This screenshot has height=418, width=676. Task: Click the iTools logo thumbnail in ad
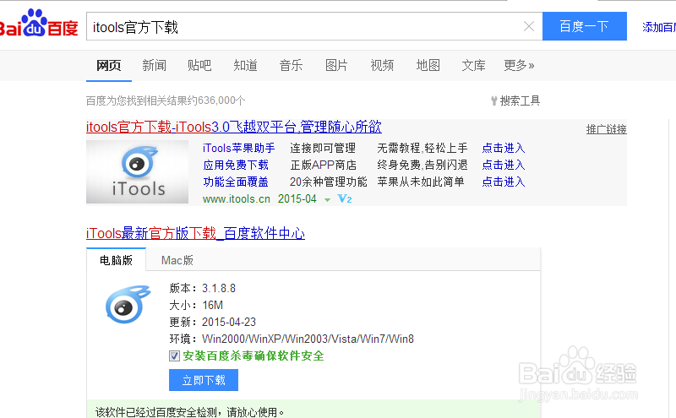[137, 172]
